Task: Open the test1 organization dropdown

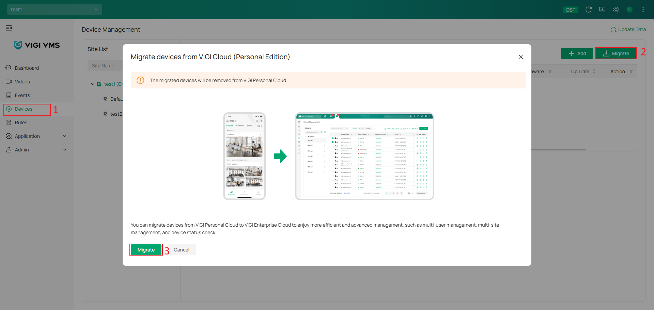Action: tap(54, 10)
